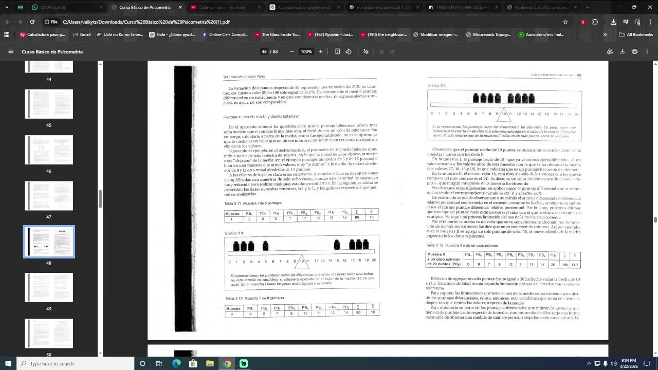Image resolution: width=658 pixels, height=370 pixels.
Task: Open Calculadora paso p... bookmark
Action: tap(42, 34)
